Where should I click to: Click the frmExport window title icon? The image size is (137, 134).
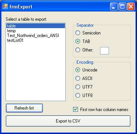(5, 6)
